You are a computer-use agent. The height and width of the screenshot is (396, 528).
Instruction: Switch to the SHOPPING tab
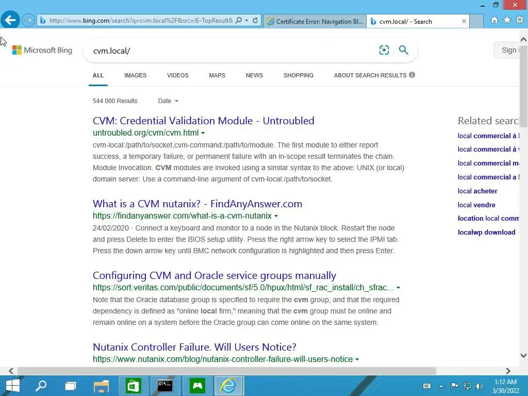[299, 75]
